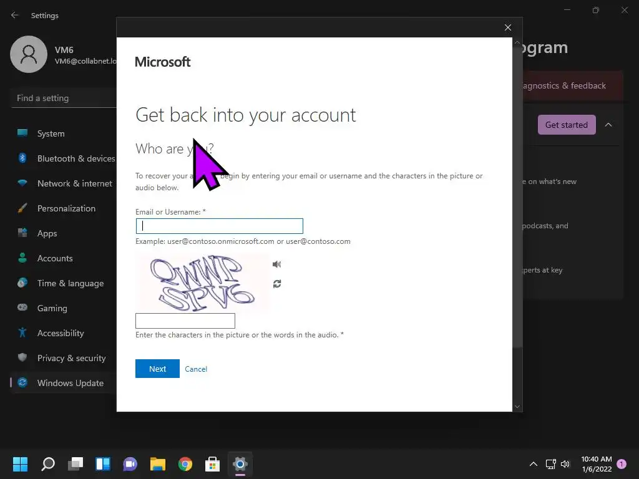Play the audio captcha speaker icon
Image resolution: width=639 pixels, height=479 pixels.
276,264
